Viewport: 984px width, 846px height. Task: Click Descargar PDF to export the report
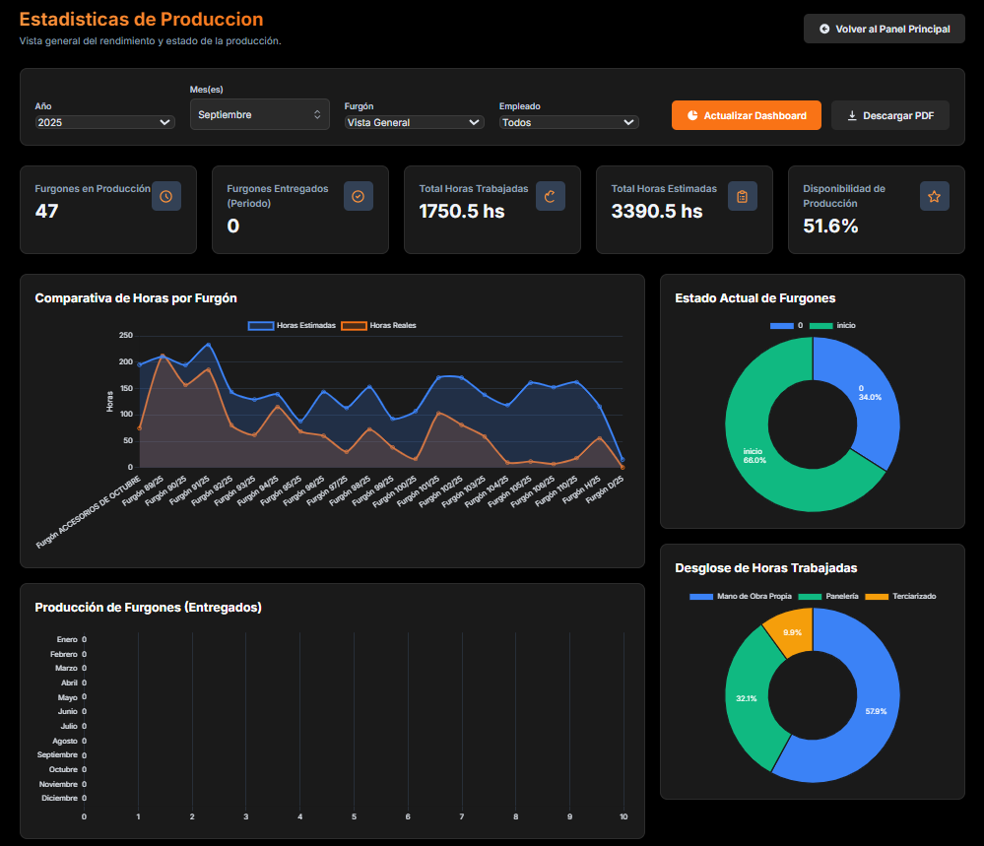[890, 115]
